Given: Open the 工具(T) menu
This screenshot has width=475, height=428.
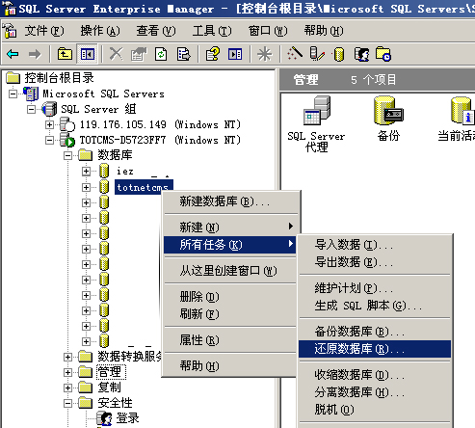Looking at the screenshot, I should [x=212, y=31].
